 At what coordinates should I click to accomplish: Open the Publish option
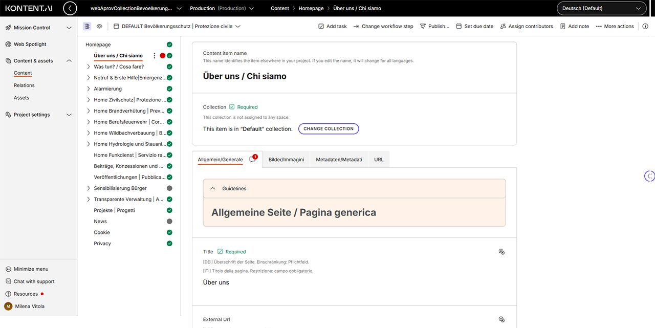coord(434,26)
